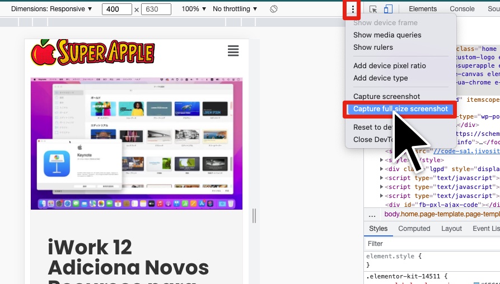The width and height of the screenshot is (500, 284).
Task: Choose Capture screenshot menu item
Action: coord(386,97)
